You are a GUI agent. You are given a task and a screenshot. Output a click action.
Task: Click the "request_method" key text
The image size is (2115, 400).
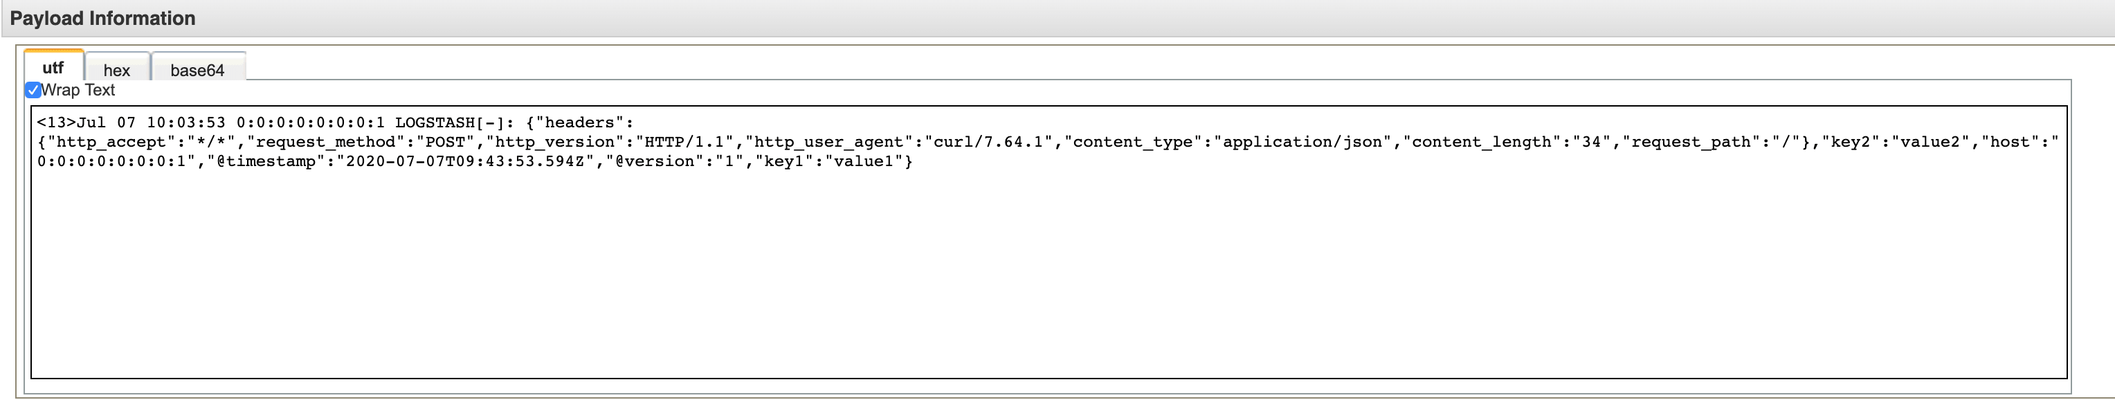coord(325,142)
